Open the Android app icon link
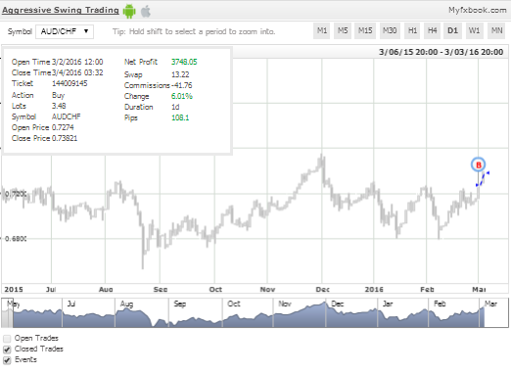511x373 pixels. 129,11
